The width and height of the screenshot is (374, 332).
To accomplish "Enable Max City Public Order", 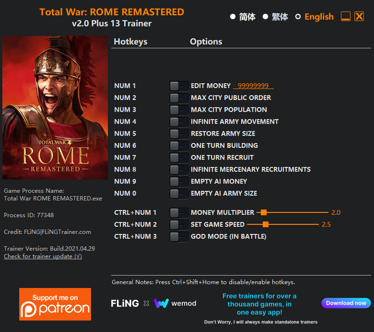I will pos(179,98).
